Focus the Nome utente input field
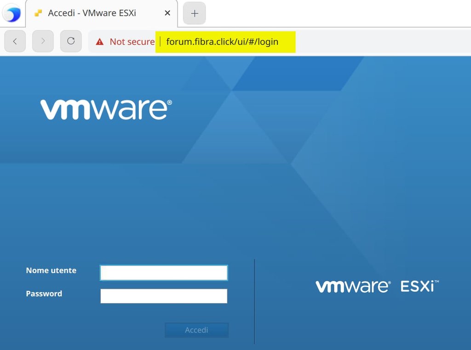 164,273
